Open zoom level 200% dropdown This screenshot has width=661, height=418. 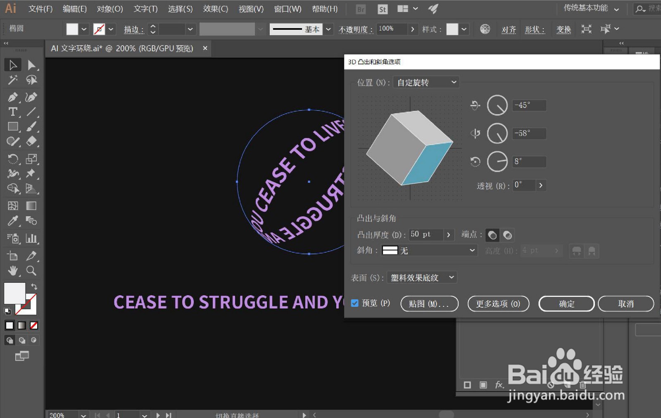[x=83, y=415]
